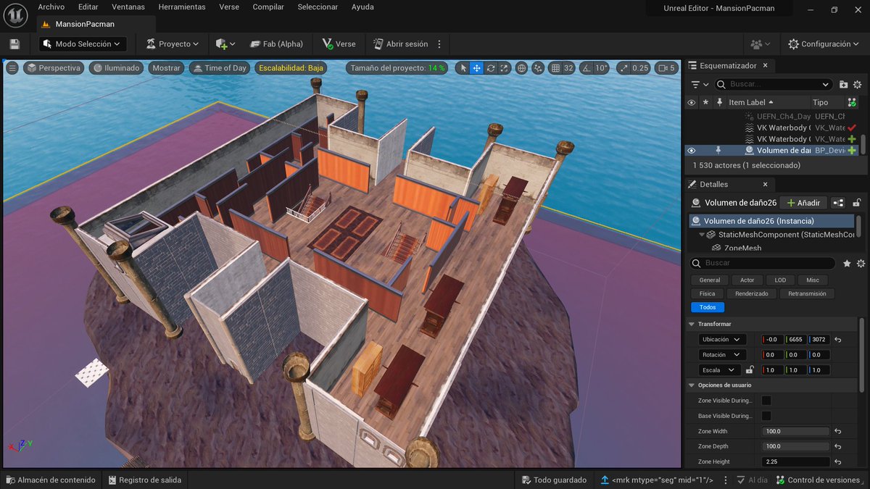Image resolution: width=870 pixels, height=489 pixels.
Task: Open camera speed setting
Action: click(x=667, y=68)
